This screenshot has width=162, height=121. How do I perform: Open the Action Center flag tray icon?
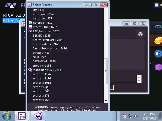(x=124, y=116)
